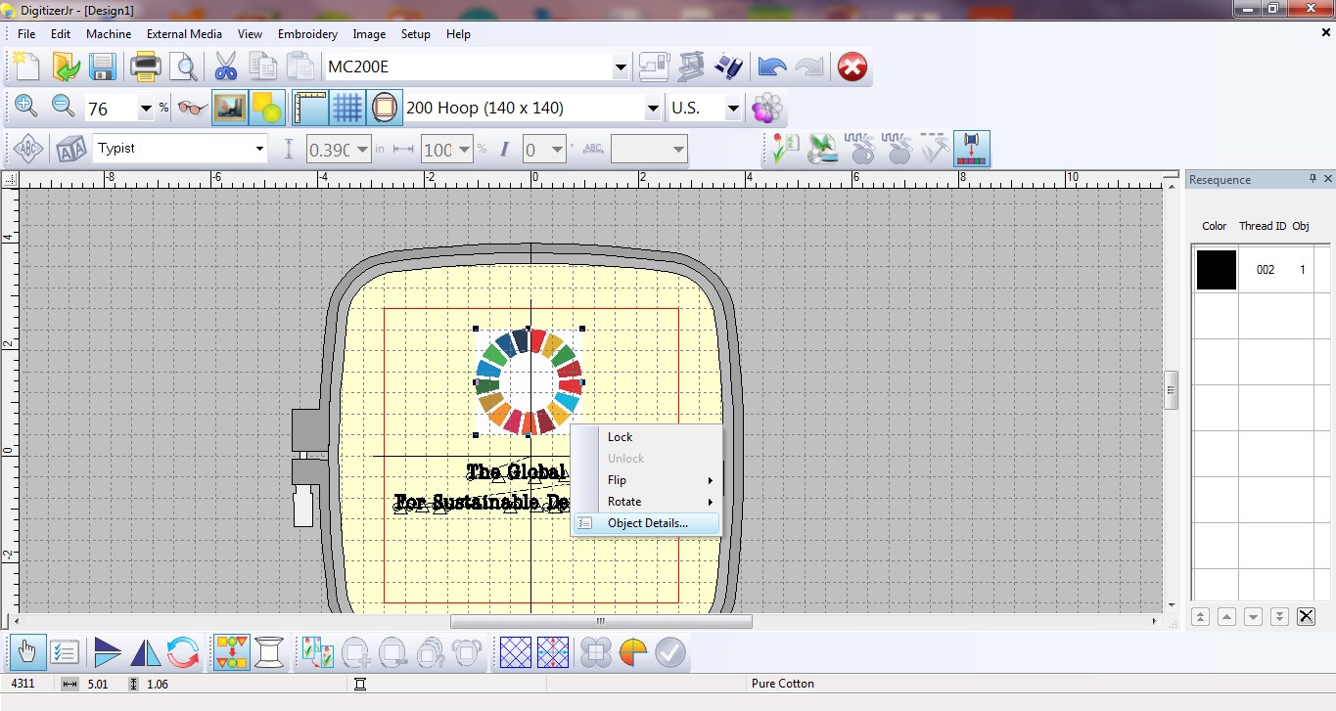This screenshot has height=711, width=1336.
Task: Flip vertically with the blue triangles icon
Action: click(107, 652)
